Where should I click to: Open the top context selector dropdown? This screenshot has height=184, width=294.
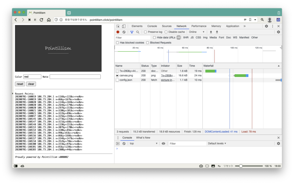[x=143, y=143]
